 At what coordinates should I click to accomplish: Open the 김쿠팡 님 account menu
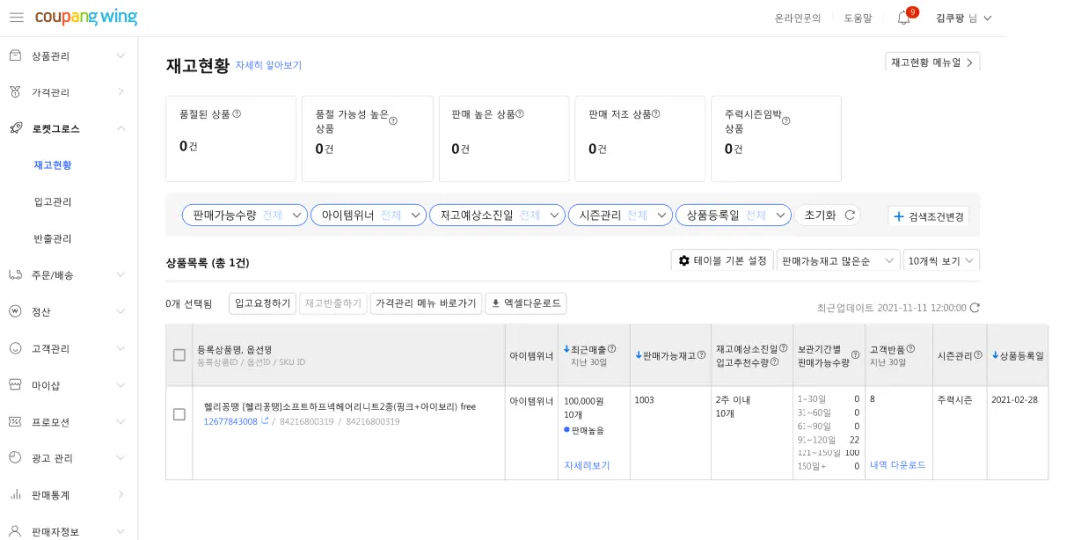(963, 18)
